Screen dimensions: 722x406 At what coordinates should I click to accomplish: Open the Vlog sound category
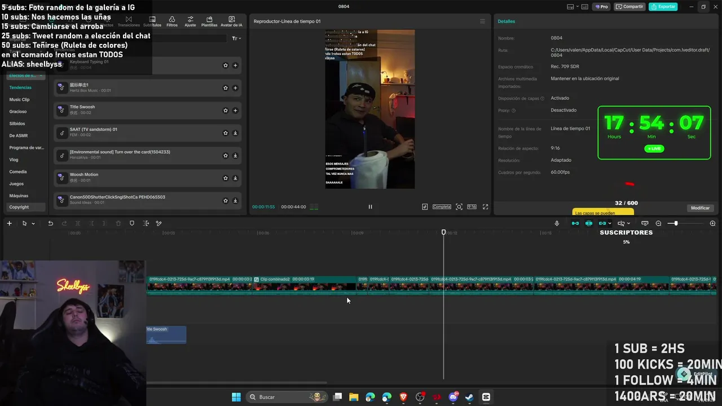tap(14, 160)
